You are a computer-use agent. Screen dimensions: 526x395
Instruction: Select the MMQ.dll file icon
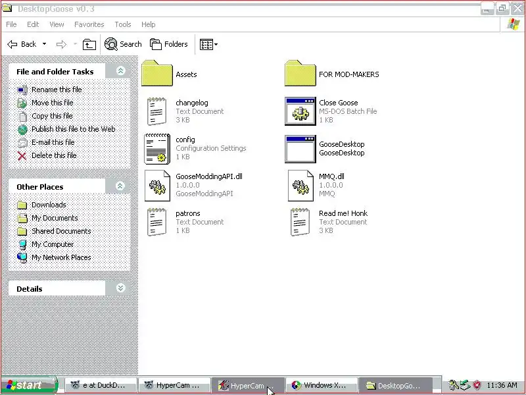point(300,186)
